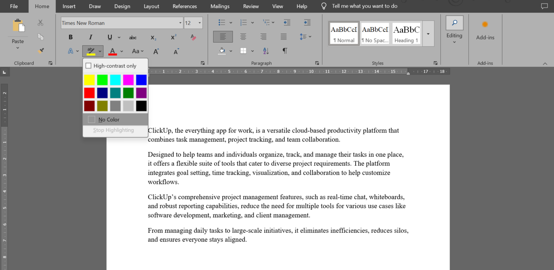The height and width of the screenshot is (270, 554).
Task: Apply bullet list formatting
Action: pyautogui.click(x=221, y=22)
